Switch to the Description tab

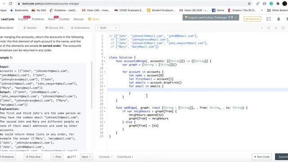7,28
